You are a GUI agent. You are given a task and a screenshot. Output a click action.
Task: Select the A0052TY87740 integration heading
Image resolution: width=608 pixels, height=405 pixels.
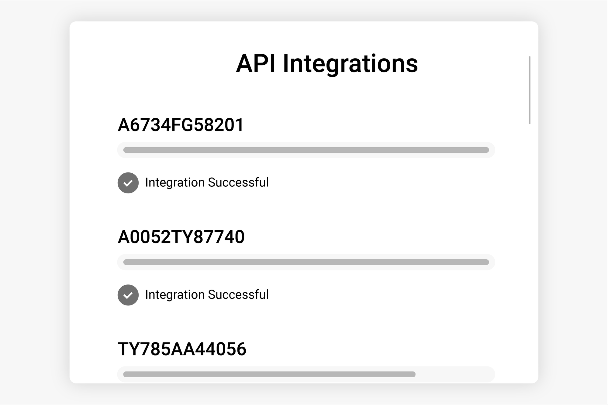coord(181,237)
